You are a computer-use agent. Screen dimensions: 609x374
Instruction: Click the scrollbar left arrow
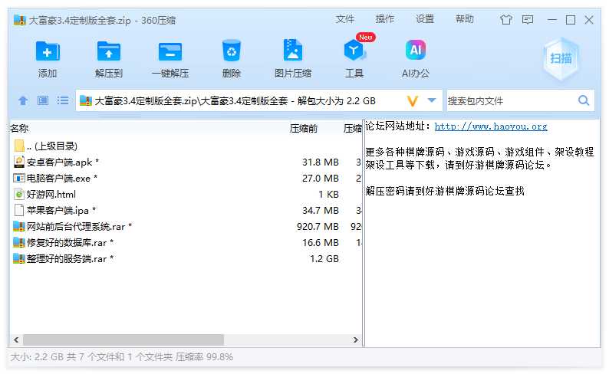point(16,340)
